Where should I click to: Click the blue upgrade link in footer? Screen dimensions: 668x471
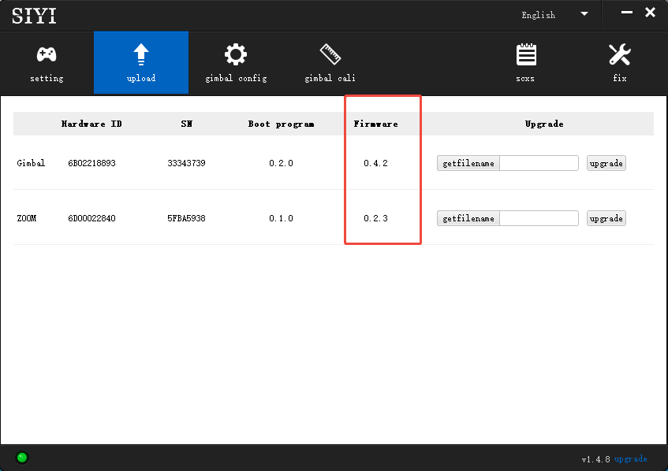pos(631,459)
